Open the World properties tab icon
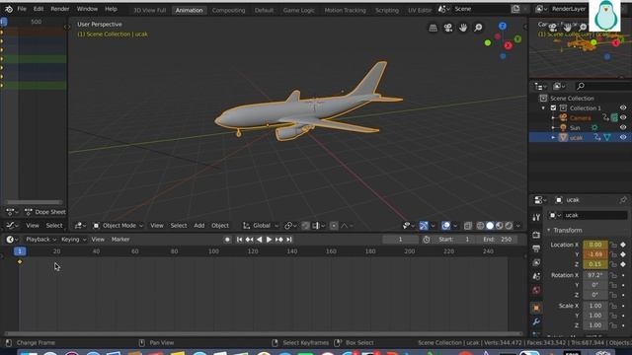 click(536, 290)
